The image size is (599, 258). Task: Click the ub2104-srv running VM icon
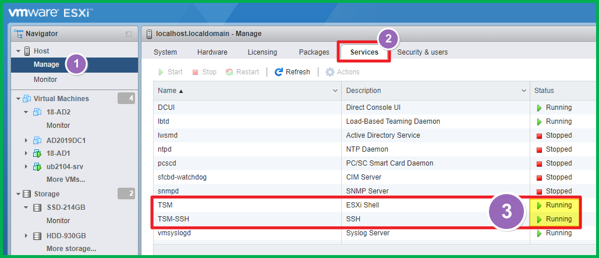tap(37, 167)
